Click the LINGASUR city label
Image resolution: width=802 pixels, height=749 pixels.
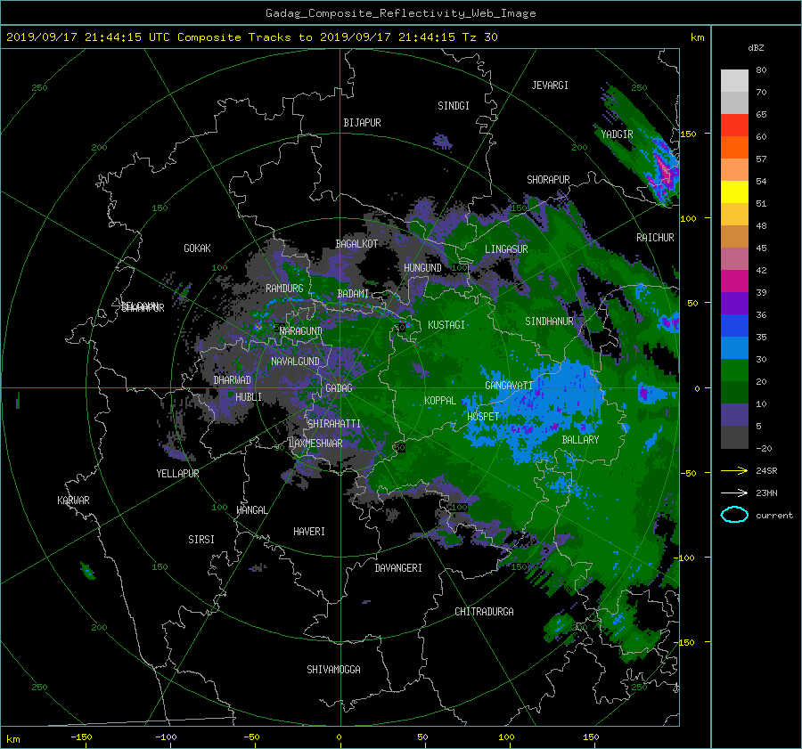click(506, 249)
